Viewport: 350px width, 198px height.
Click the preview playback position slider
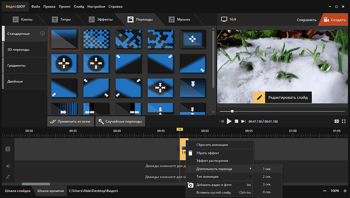pyautogui.click(x=283, y=111)
